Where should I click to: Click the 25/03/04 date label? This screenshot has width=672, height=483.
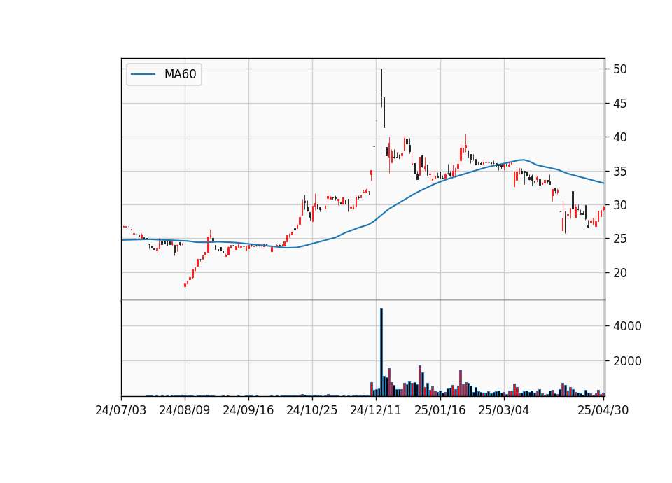[x=504, y=410]
